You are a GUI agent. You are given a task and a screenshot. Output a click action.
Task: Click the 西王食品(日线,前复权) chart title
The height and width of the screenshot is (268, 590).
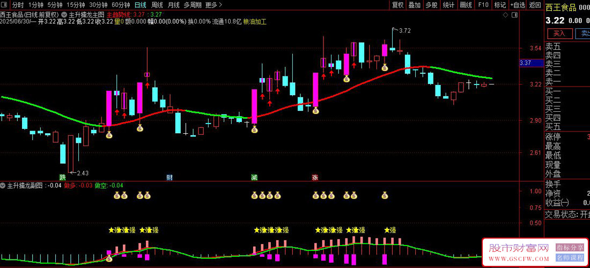coord(29,15)
